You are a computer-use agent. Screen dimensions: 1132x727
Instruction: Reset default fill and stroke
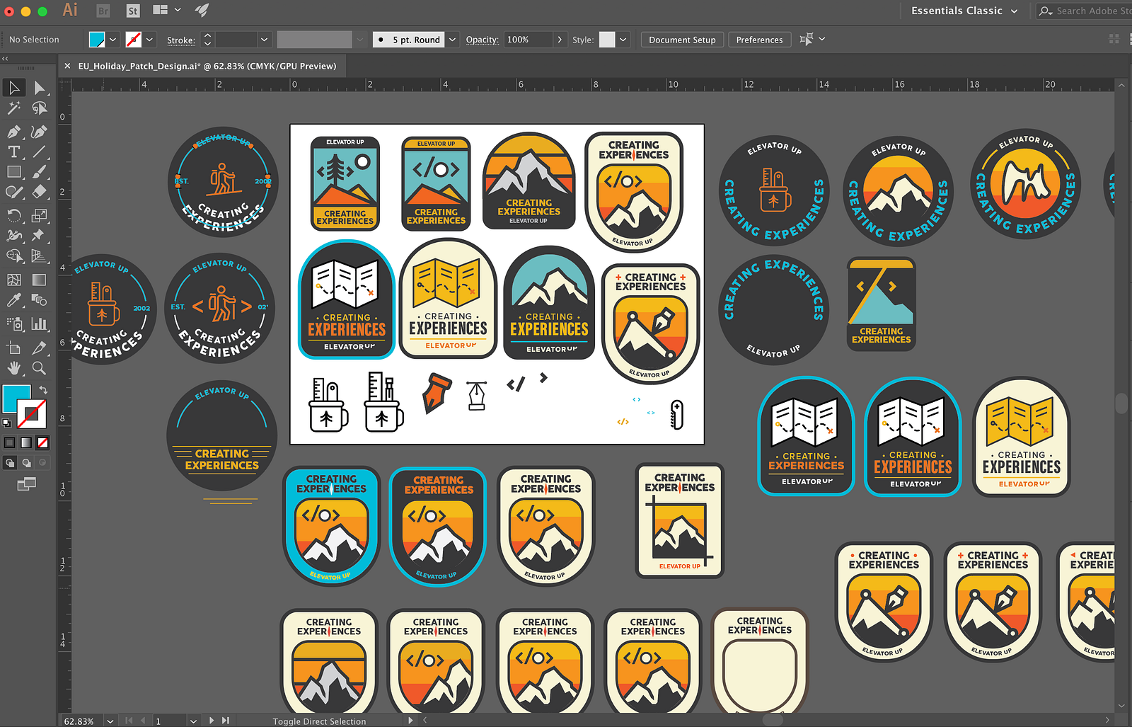[x=7, y=423]
